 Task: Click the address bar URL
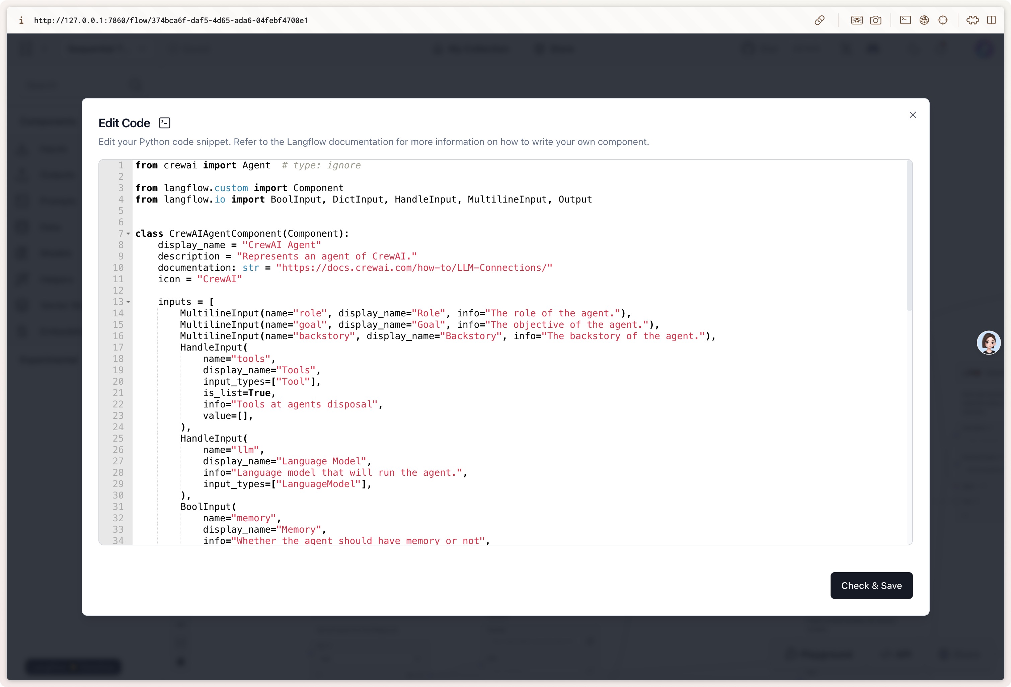click(170, 20)
